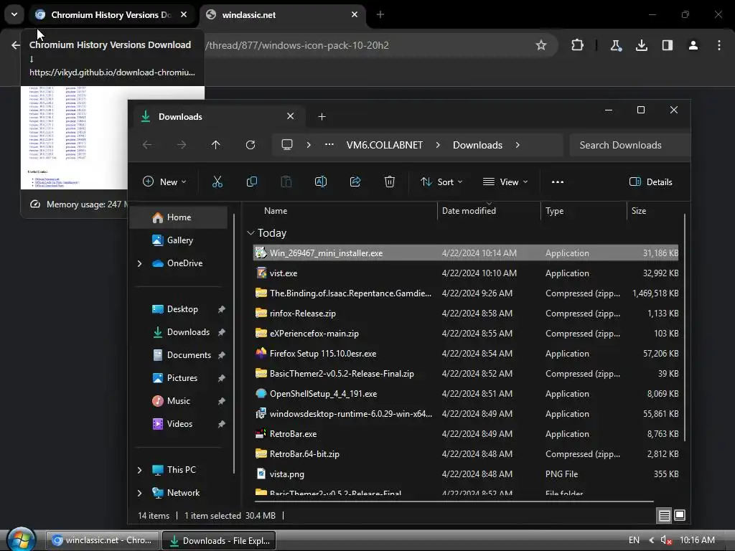Click the muted volume tray icon

[666, 540]
